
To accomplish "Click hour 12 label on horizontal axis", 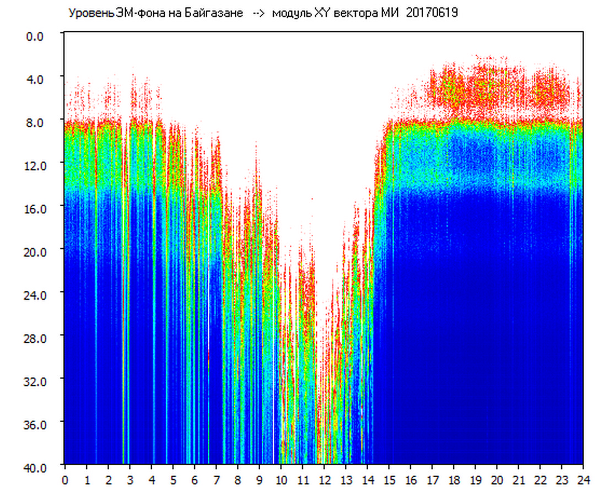I will [324, 480].
